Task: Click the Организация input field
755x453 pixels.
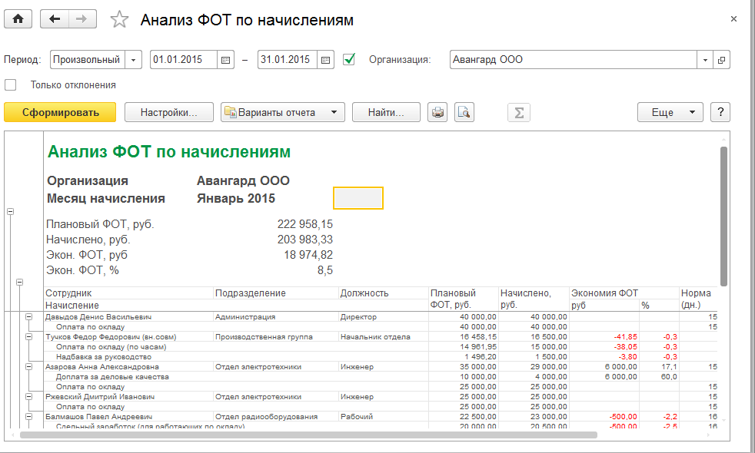Action: [574, 60]
